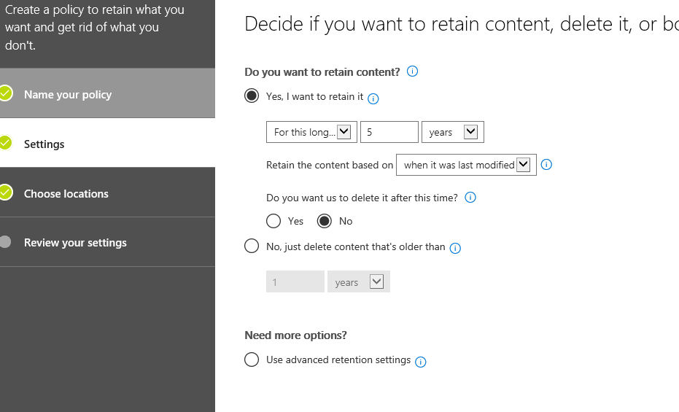Click info icon next to 'delete it after this time?'

tap(470, 198)
